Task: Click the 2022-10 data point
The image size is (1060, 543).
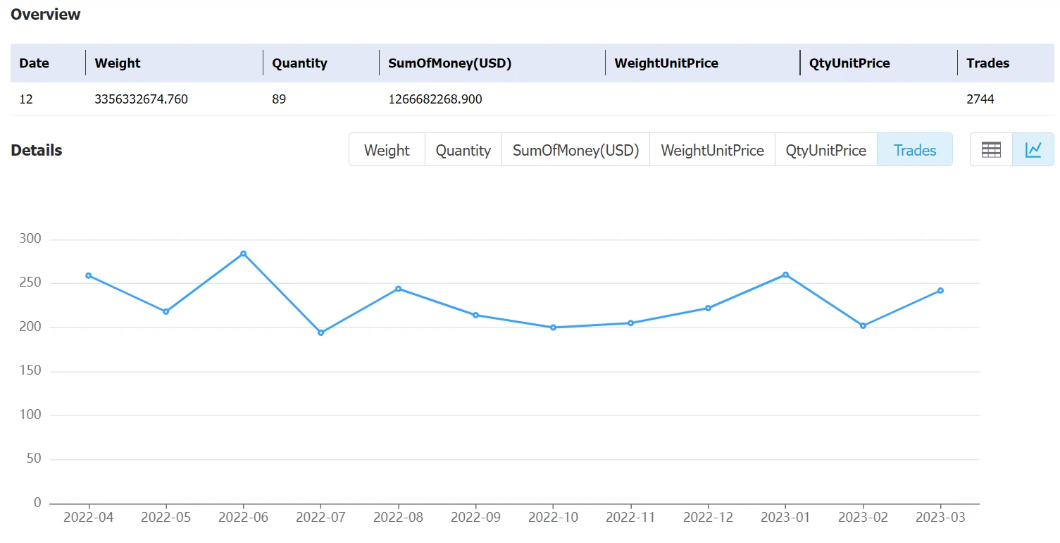Action: pyautogui.click(x=554, y=327)
